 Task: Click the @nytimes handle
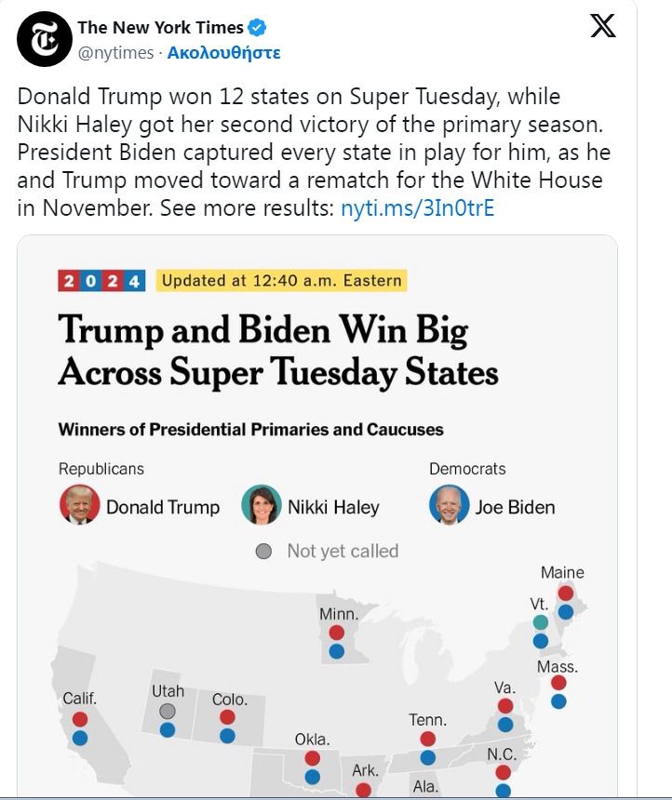[116, 52]
